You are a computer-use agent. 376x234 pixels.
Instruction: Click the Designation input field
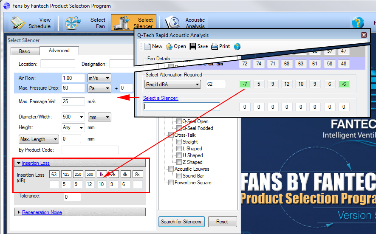pyautogui.click(x=122, y=64)
